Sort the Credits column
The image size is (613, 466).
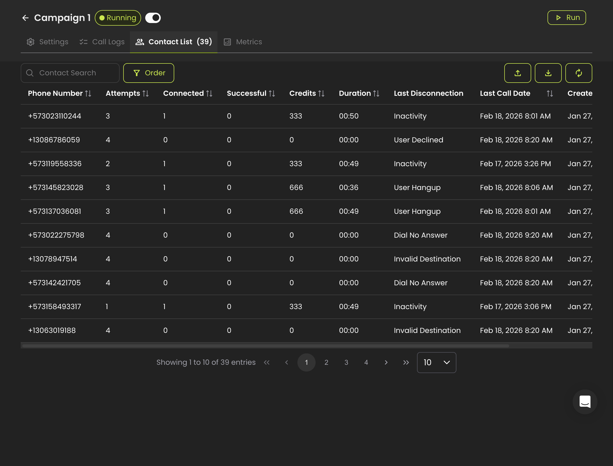click(x=321, y=93)
